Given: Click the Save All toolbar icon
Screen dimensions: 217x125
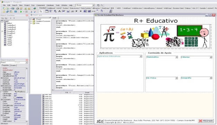Looking at the screenshot, I should [17, 8].
